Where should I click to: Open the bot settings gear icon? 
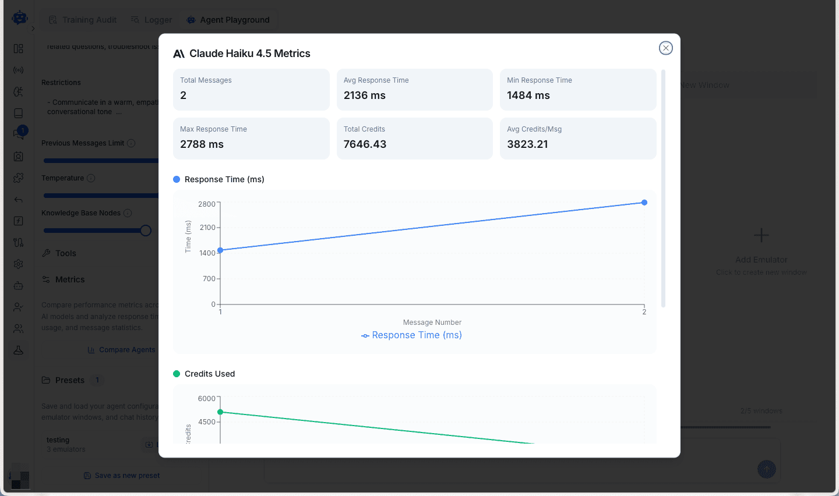coord(18,264)
